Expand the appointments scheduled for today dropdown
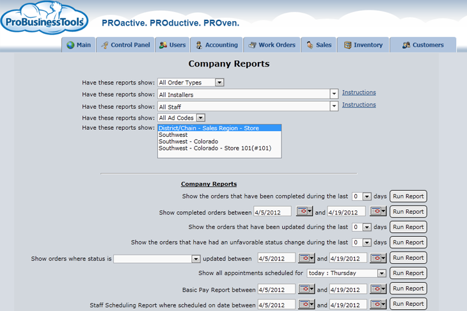The width and height of the screenshot is (467, 311). pos(381,273)
